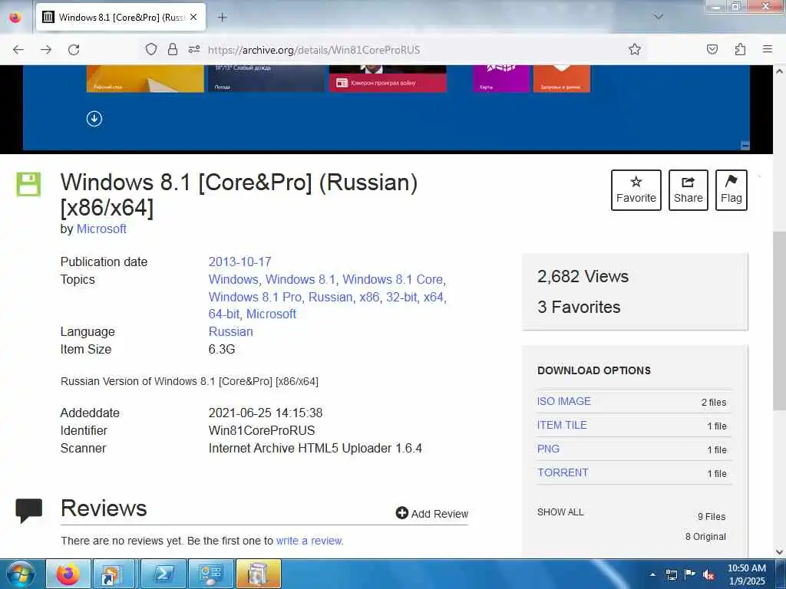The width and height of the screenshot is (786, 589).
Task: Open the 32-bit topic link
Action: (x=401, y=297)
